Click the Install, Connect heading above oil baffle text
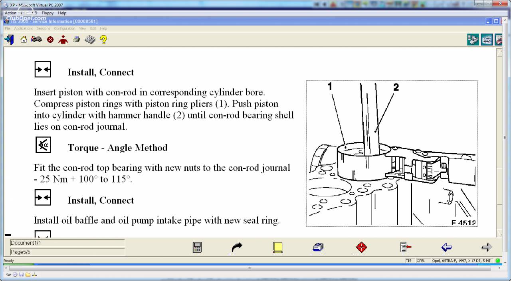This screenshot has height=281, width=511. 101,200
